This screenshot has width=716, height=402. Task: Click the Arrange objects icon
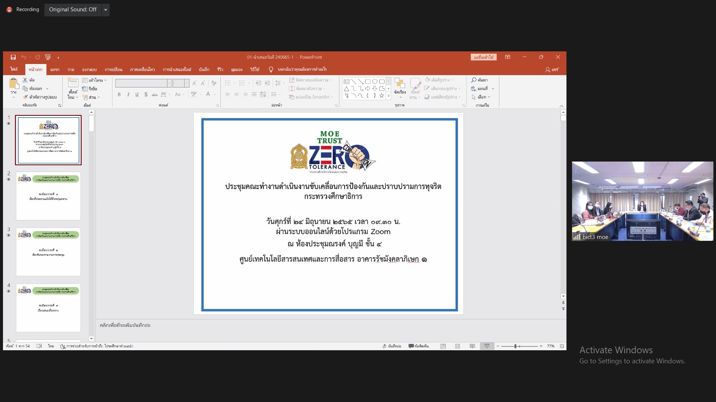coord(400,84)
